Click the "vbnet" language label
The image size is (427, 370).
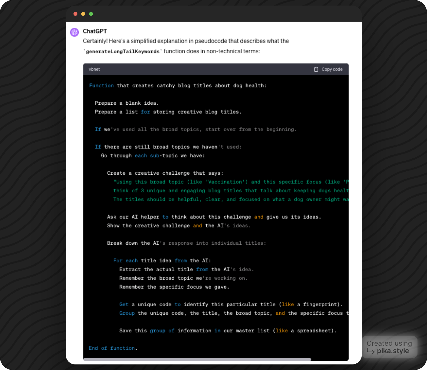pyautogui.click(x=94, y=69)
